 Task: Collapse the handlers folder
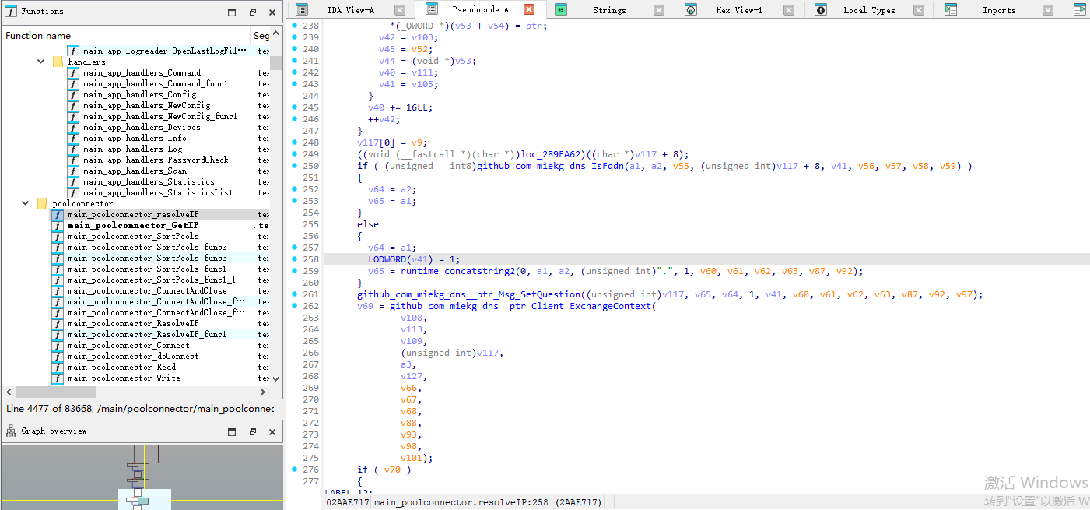click(41, 62)
